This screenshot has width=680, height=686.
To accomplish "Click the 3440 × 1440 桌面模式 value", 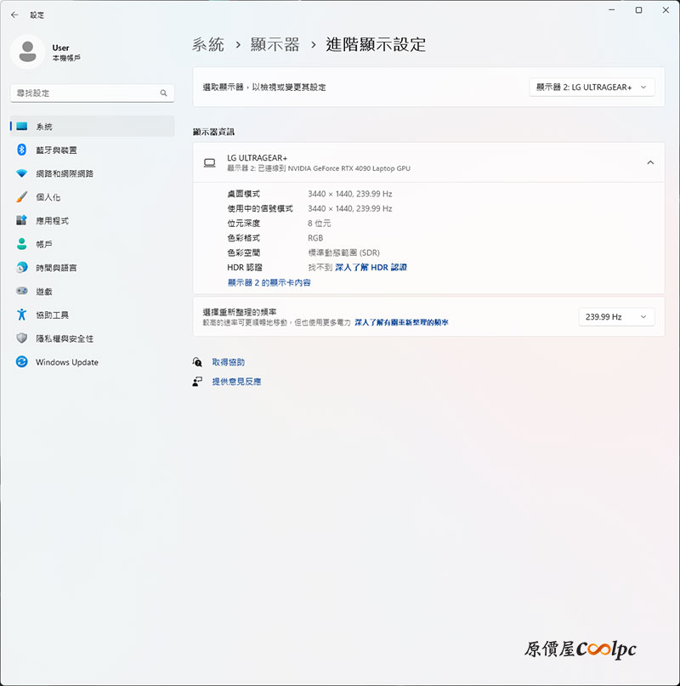I will tap(350, 194).
